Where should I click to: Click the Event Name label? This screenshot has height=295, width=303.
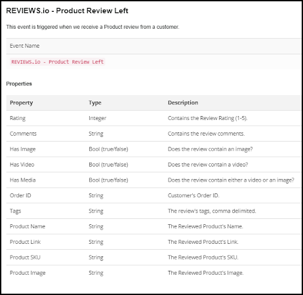(x=24, y=46)
